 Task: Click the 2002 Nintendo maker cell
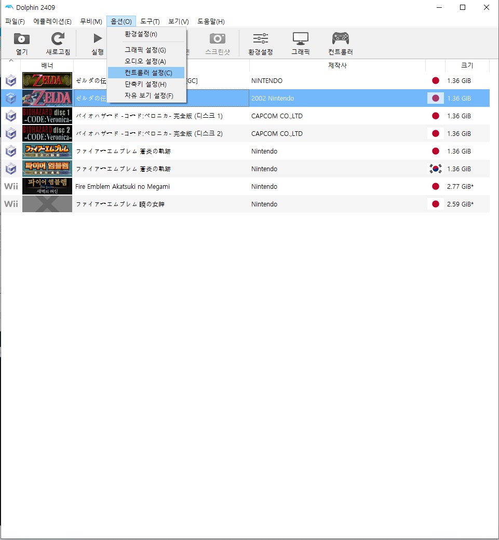(x=273, y=98)
